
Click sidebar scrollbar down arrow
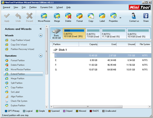coord(47,107)
